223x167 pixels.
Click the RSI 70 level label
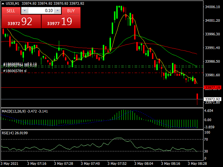206,140
